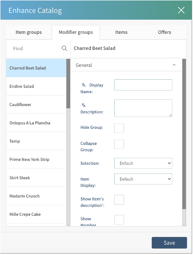Enable the Collapse Group checkbox
This screenshot has width=193, height=255.
tap(119, 144)
